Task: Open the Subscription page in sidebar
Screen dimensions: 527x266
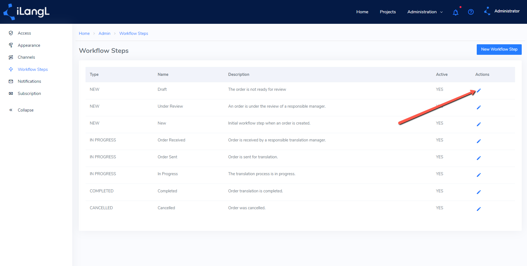Action: pyautogui.click(x=29, y=94)
